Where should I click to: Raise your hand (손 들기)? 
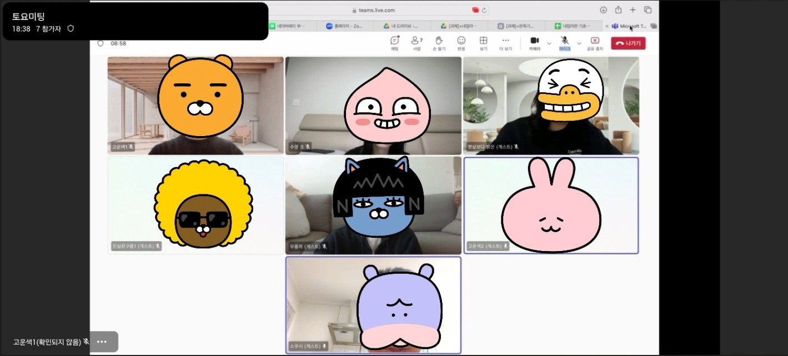pos(439,43)
